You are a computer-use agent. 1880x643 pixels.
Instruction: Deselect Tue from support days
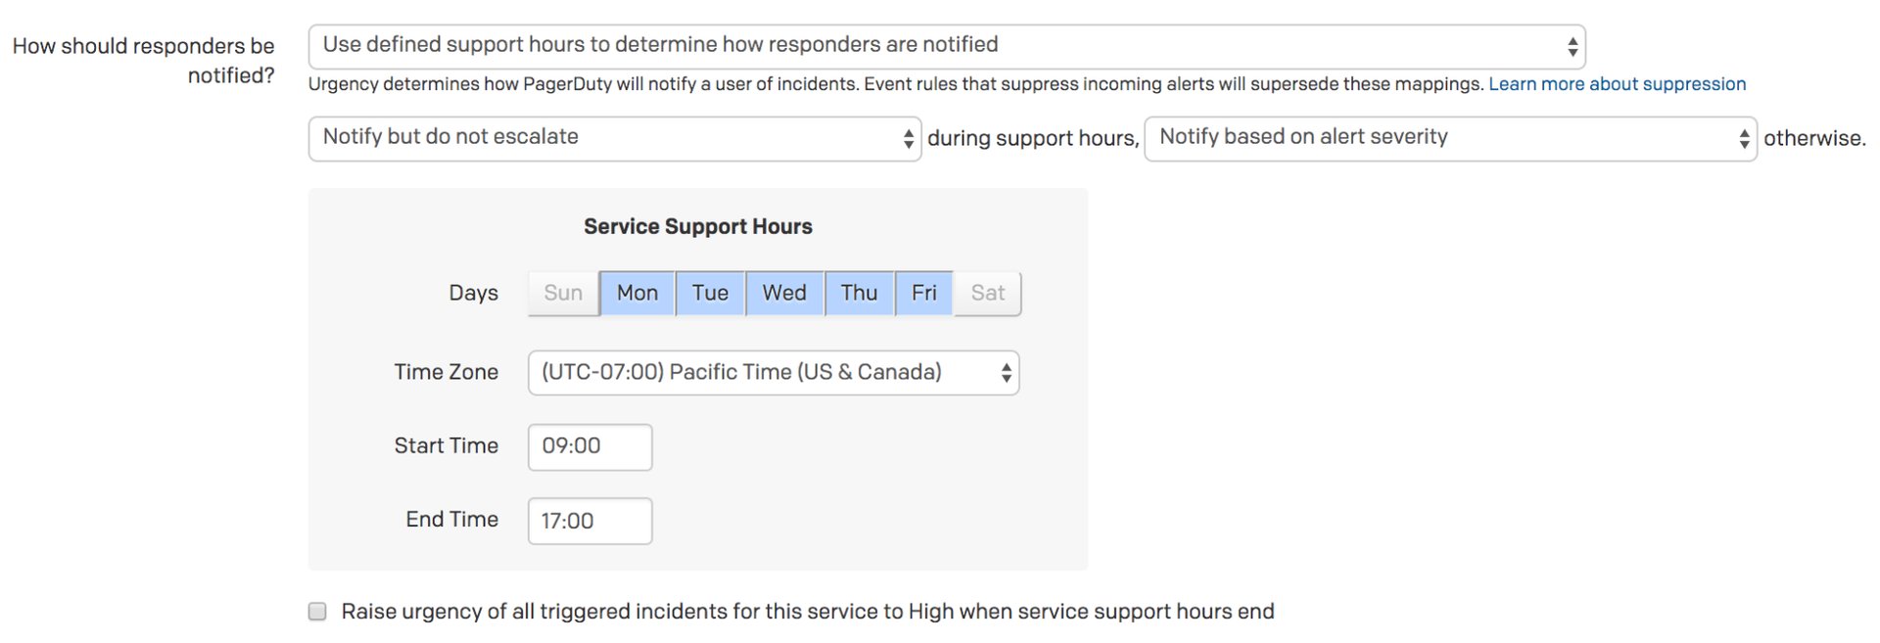(710, 294)
